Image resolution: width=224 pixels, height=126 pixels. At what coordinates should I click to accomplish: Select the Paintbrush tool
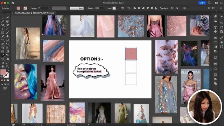point(8,33)
